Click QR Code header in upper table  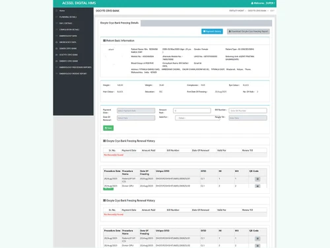[x=254, y=171]
